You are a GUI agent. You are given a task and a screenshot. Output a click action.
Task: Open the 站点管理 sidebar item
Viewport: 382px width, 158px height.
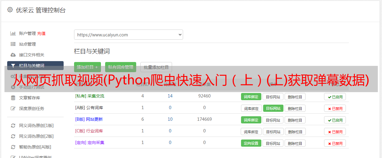pos(27,44)
